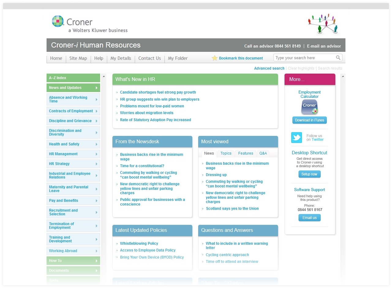Click the Croner logo icon
The width and height of the screenshot is (392, 288).
[x=58, y=21]
